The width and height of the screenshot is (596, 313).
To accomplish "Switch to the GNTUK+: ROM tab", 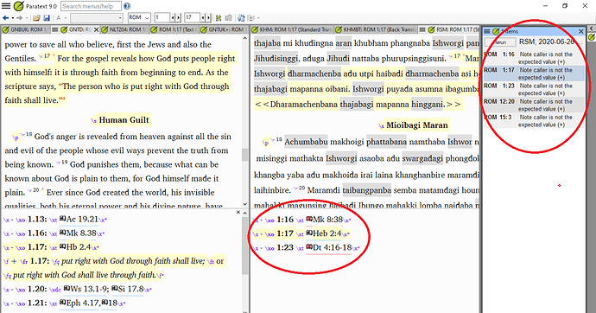I will coord(223,29).
